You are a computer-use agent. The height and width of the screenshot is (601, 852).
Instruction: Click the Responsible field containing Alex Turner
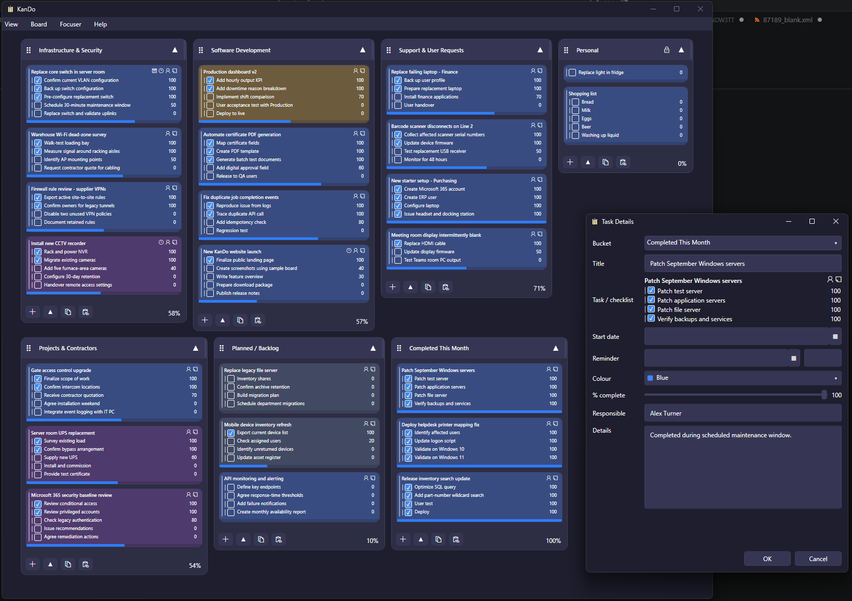click(743, 413)
